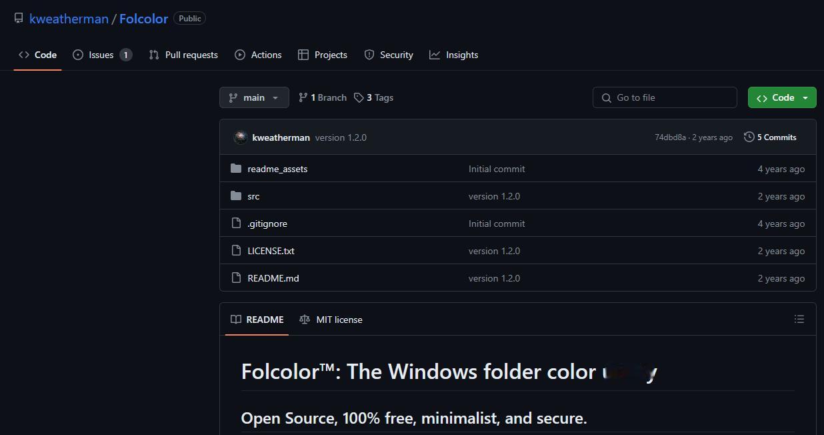The height and width of the screenshot is (435, 824).
Task: Click the LICENSE.txt file icon
Action: 236,250
